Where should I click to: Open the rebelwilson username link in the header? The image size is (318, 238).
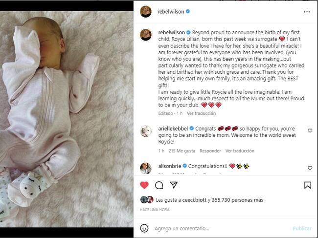[171, 11]
